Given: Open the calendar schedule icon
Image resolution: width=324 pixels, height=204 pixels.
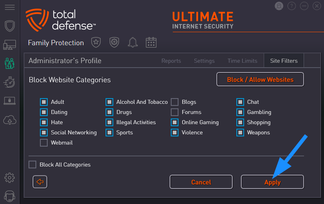Looking at the screenshot, I should point(151,42).
